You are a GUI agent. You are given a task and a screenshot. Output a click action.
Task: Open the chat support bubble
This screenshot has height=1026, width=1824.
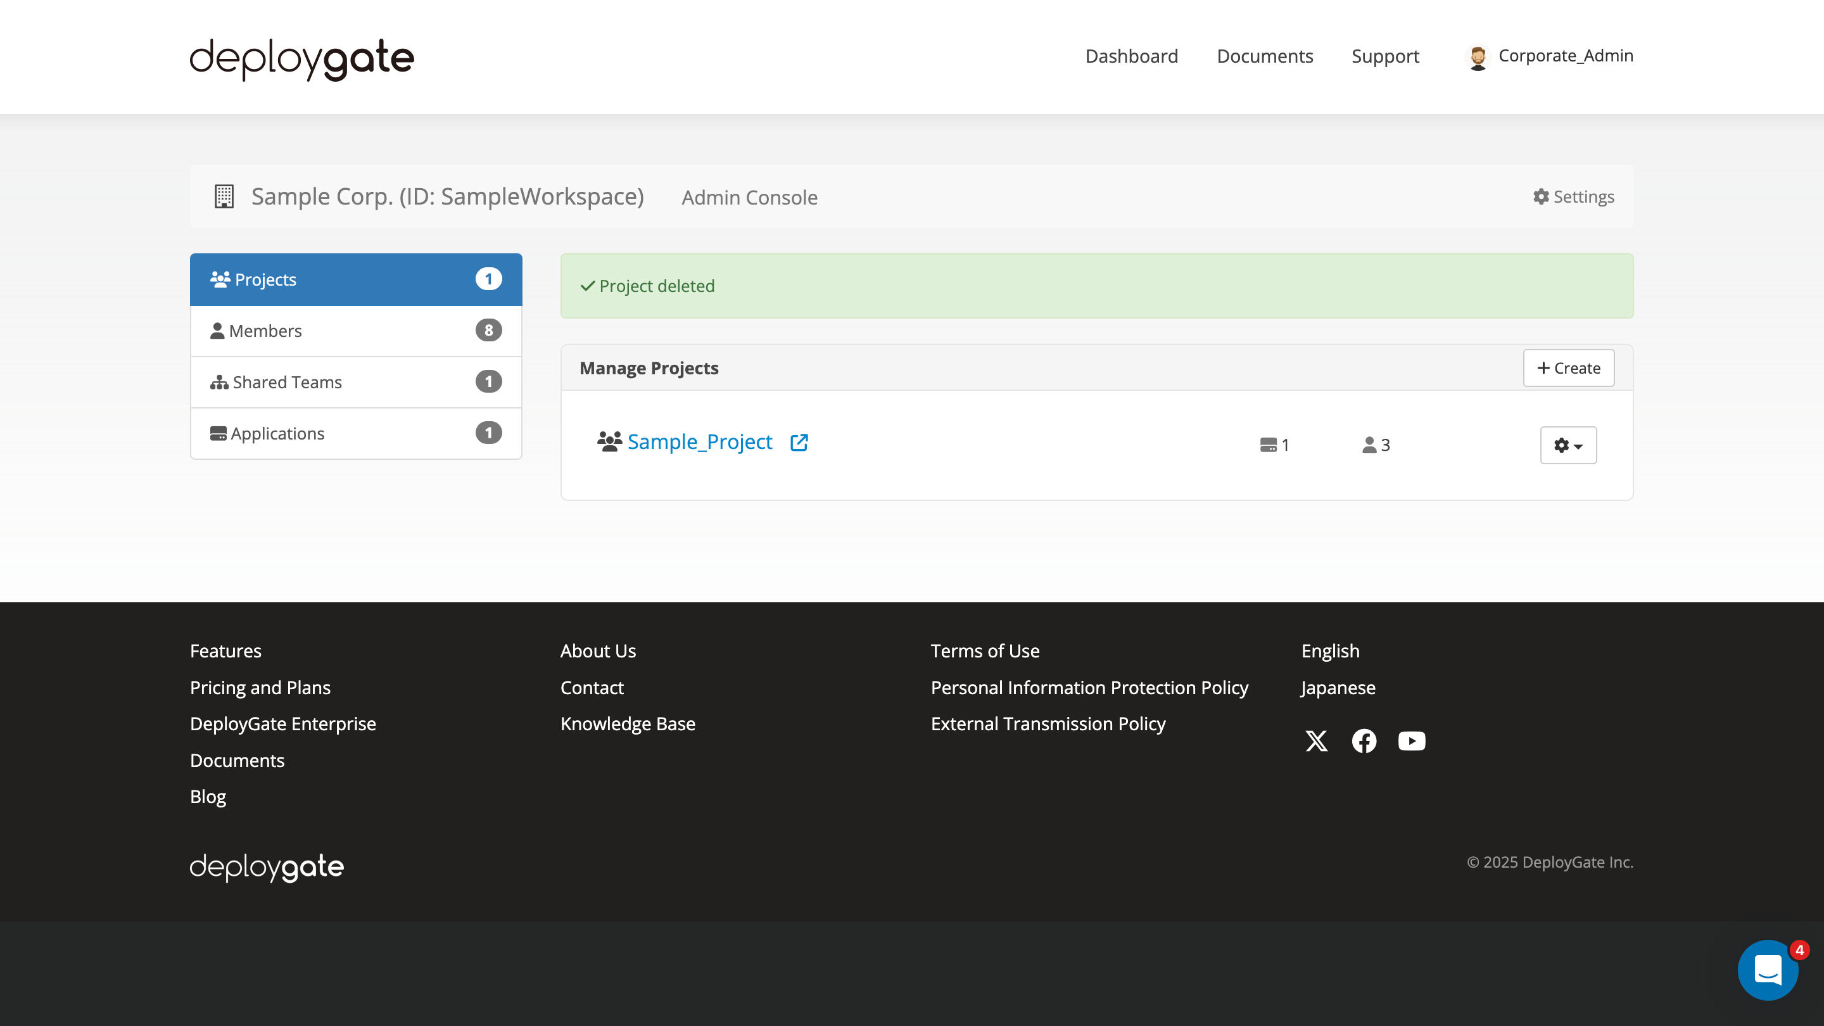click(1768, 970)
